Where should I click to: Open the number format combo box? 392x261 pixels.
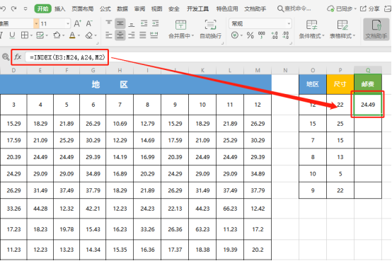point(260,24)
